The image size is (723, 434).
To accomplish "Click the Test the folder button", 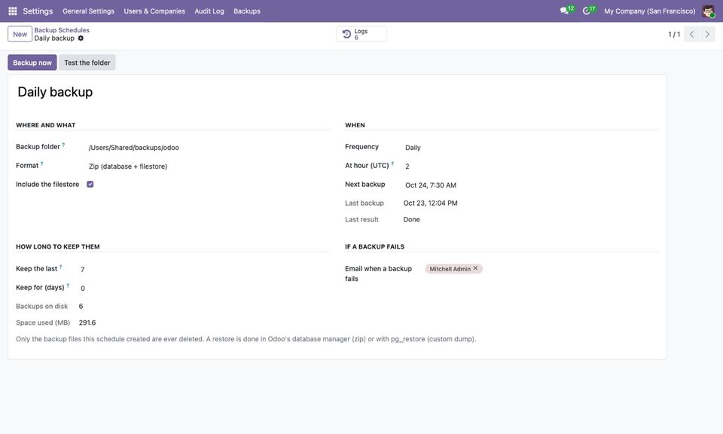I will pos(87,63).
